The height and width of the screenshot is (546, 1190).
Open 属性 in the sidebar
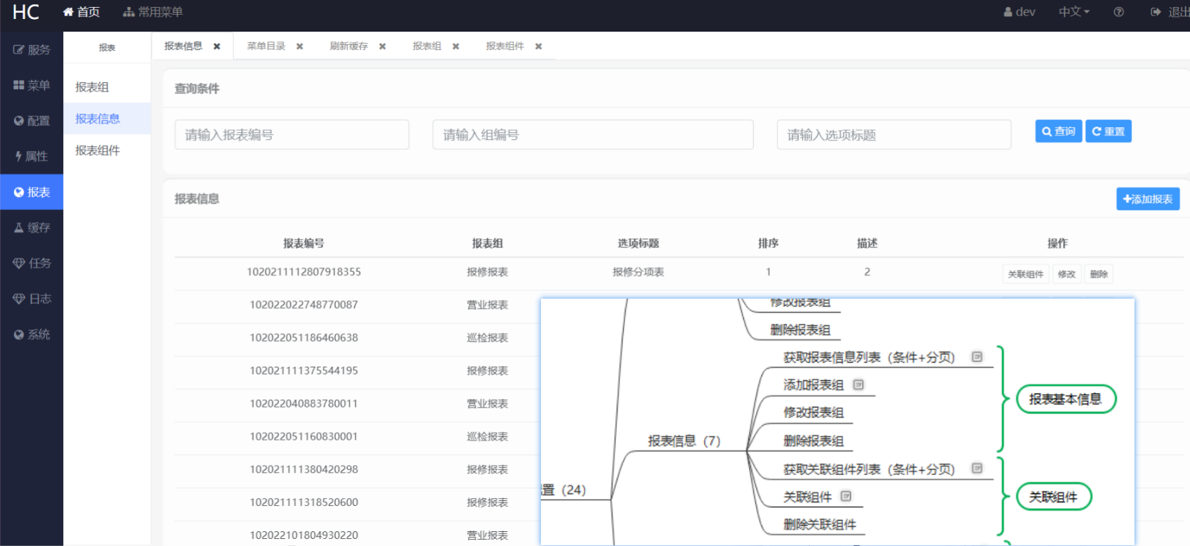click(x=32, y=156)
